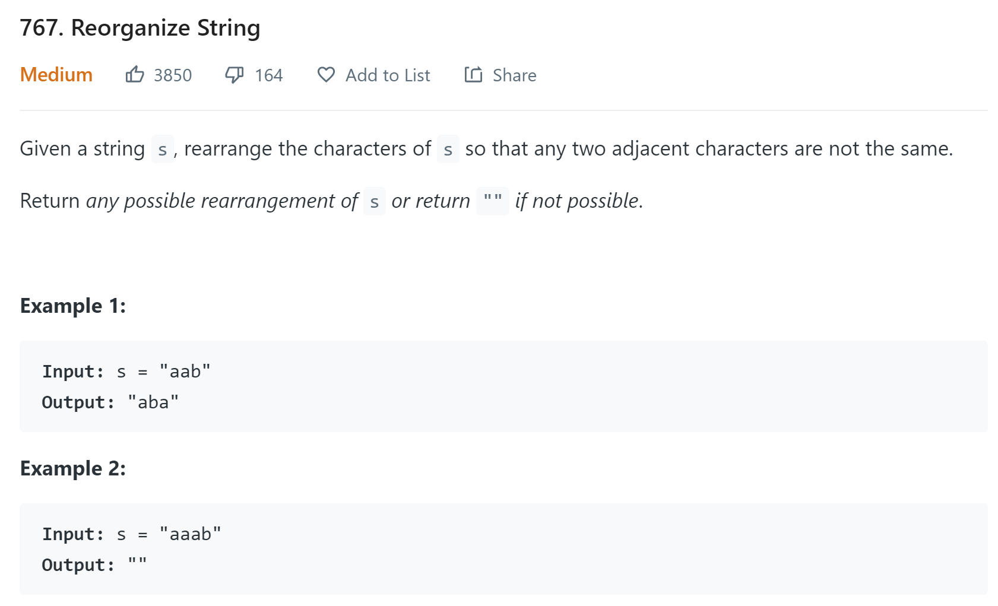998x606 pixels.
Task: Click the empty output quotes in Example 2
Action: (137, 564)
